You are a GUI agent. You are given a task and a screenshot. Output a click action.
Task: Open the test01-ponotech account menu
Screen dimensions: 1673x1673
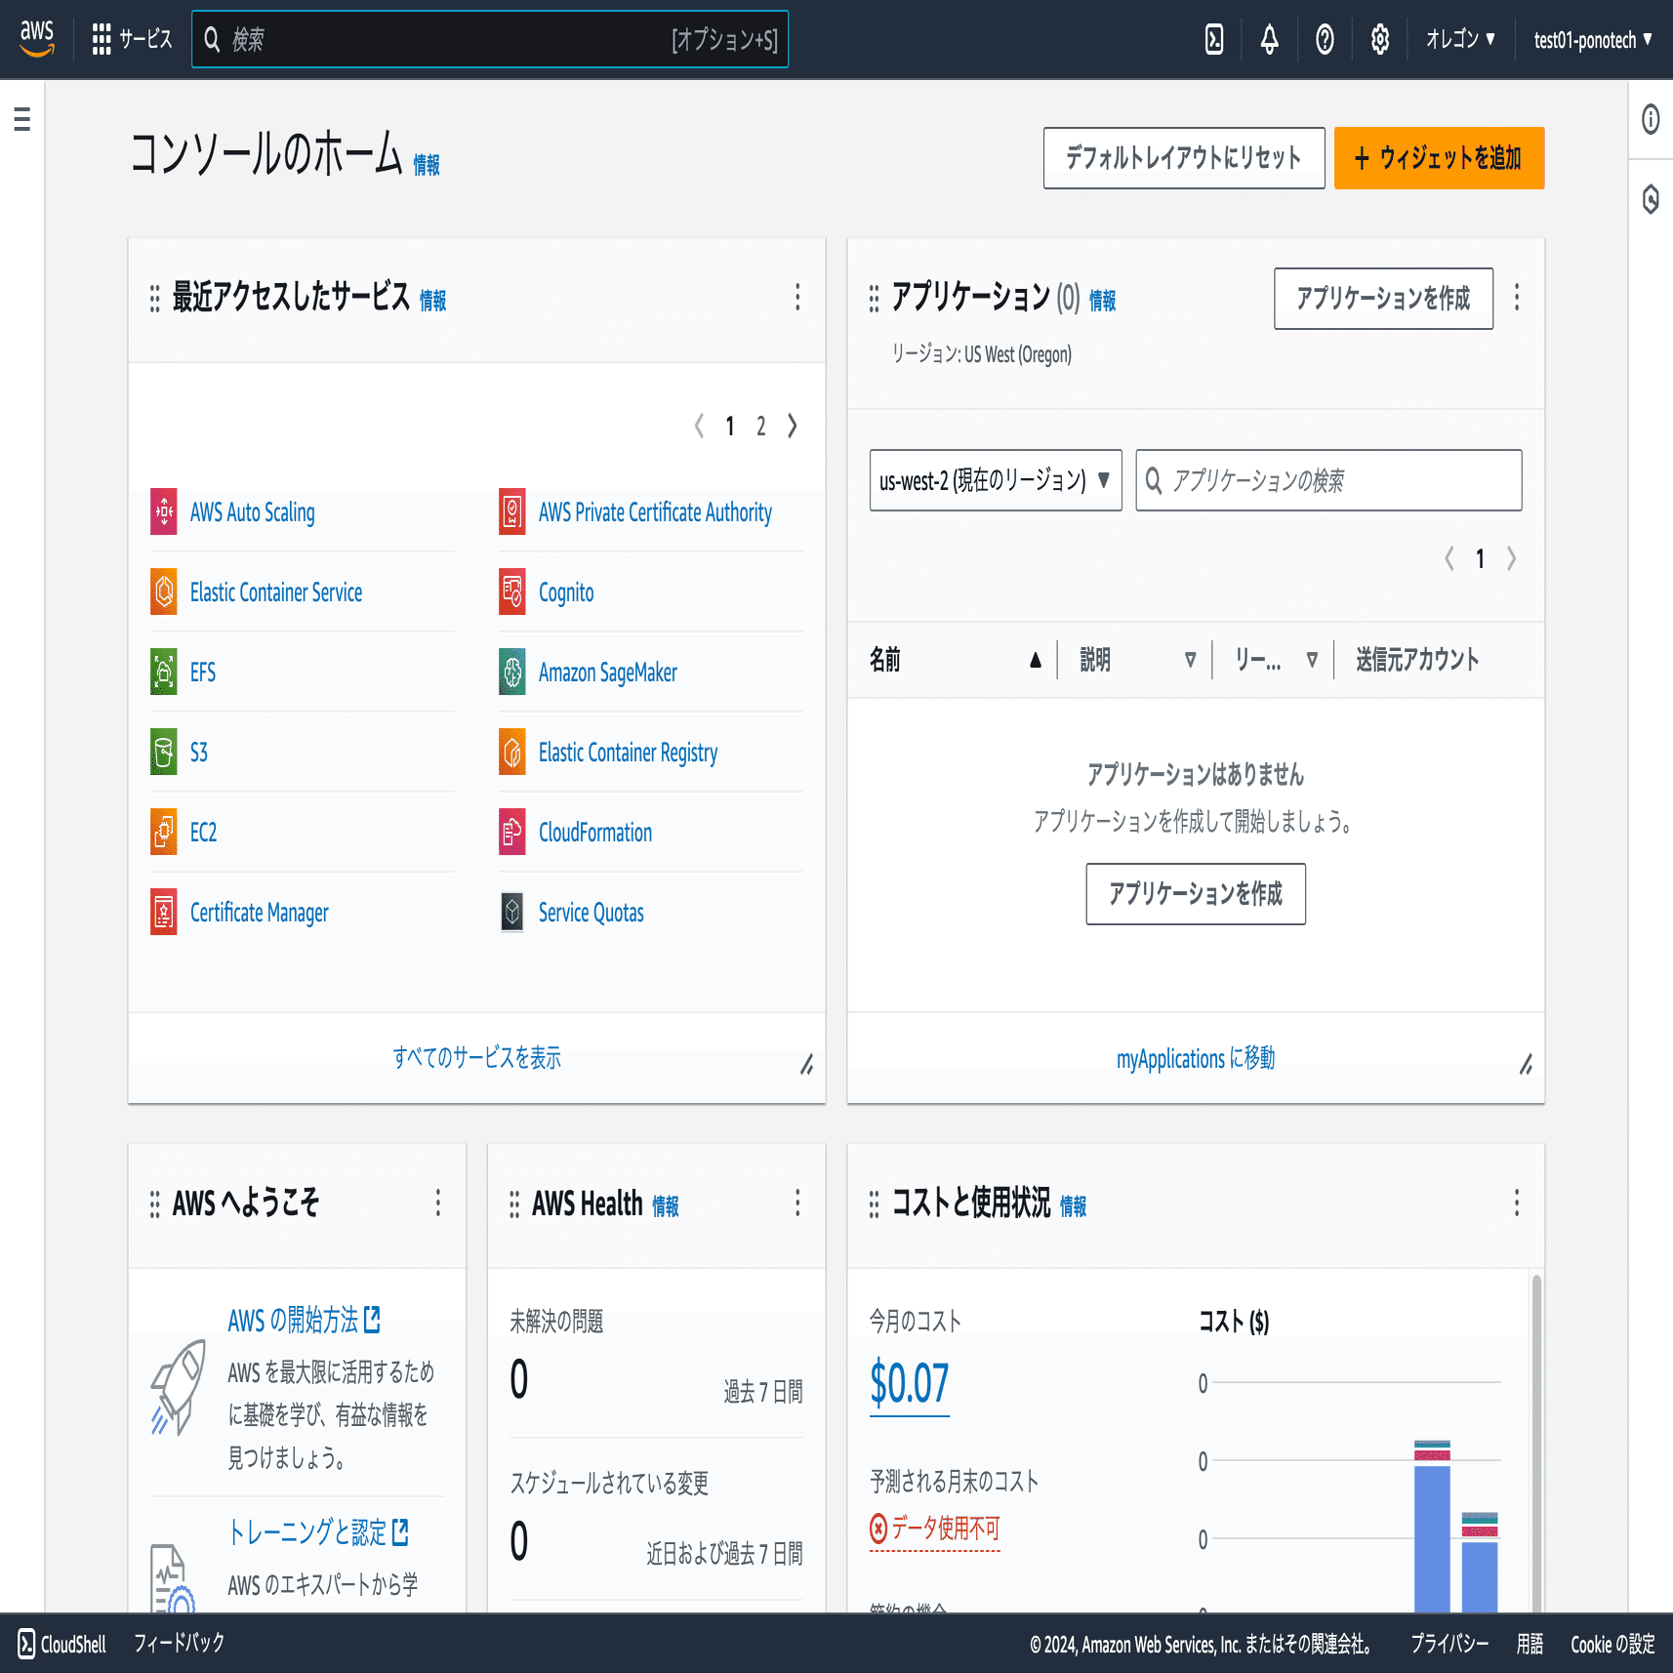pyautogui.click(x=1593, y=39)
